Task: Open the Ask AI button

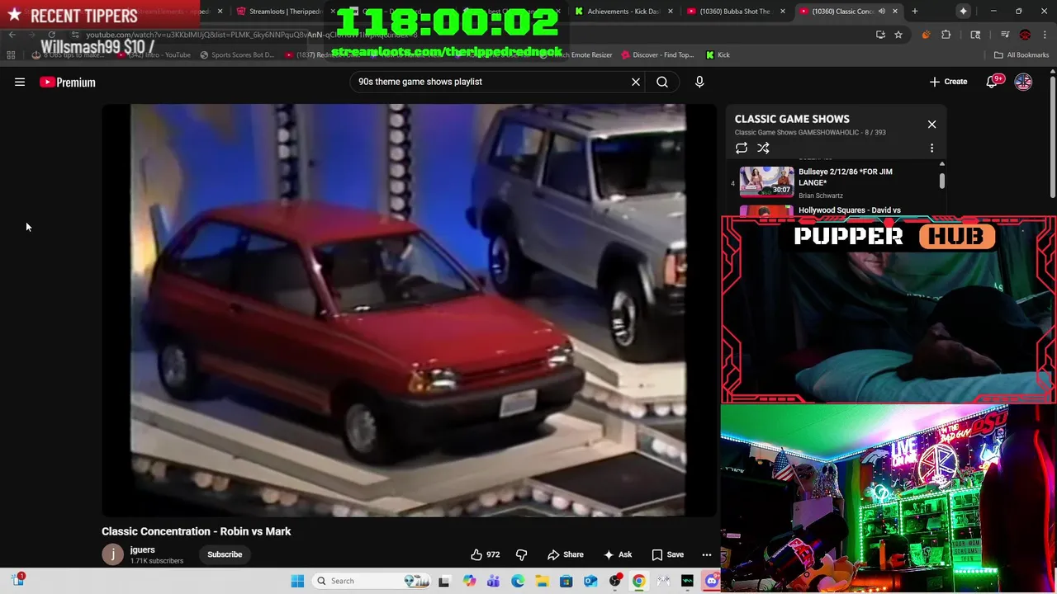Action: pyautogui.click(x=618, y=554)
